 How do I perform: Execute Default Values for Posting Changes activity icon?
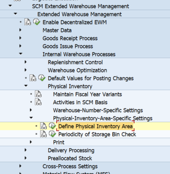click(x=42, y=78)
